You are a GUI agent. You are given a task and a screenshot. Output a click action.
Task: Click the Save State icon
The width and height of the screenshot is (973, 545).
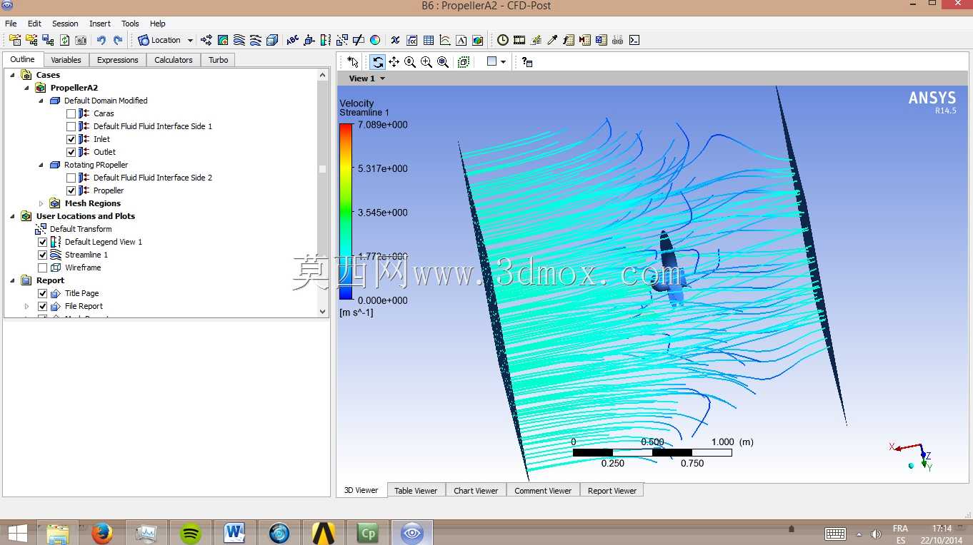pos(48,40)
